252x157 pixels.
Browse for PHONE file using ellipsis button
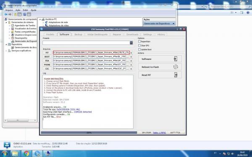[128, 65]
